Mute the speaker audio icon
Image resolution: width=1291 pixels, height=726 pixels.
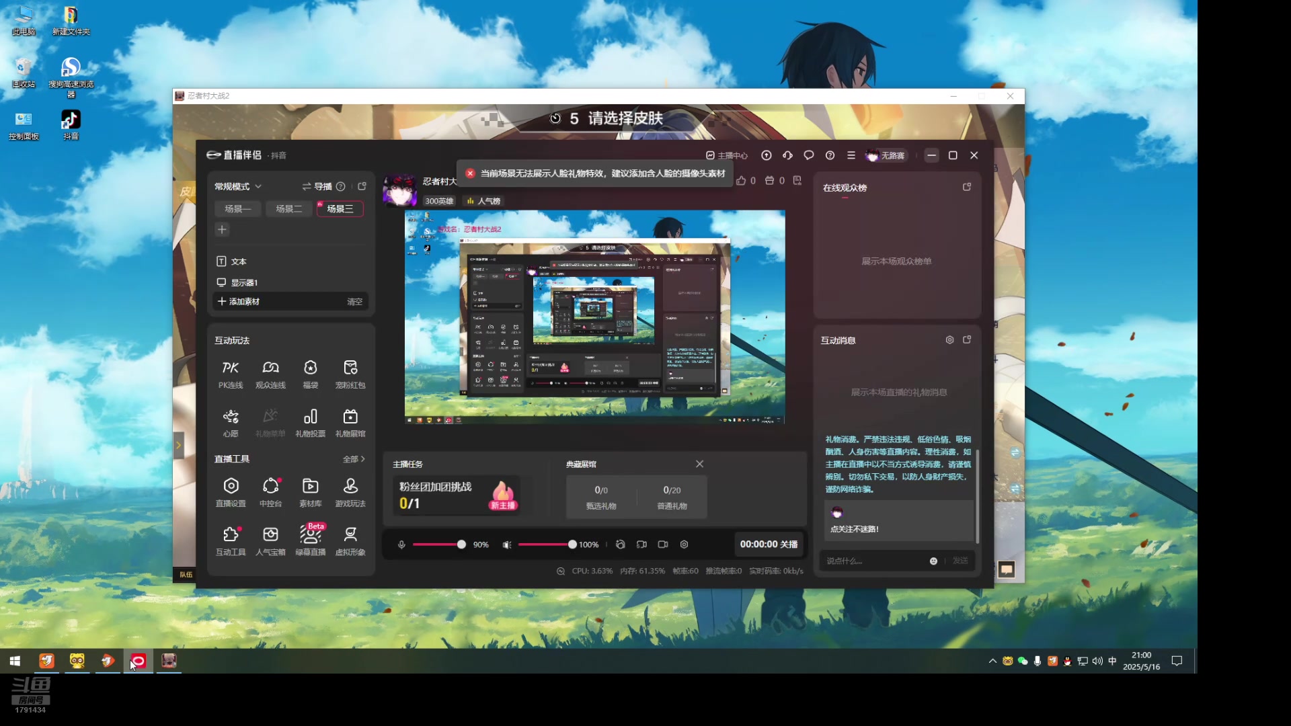click(x=507, y=544)
